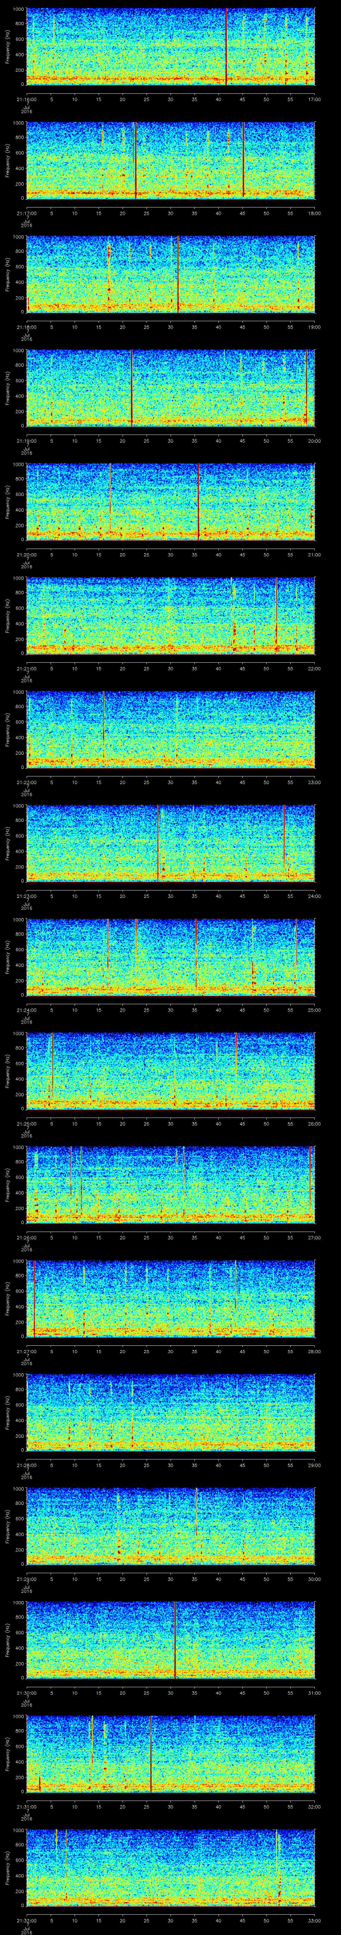Select the spectrogram panel starting at 21:16:00
Screen dimensions: 341x1935
[x=170, y=47]
